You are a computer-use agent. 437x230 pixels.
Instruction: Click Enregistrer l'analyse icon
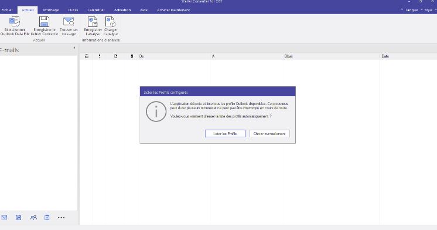93,22
